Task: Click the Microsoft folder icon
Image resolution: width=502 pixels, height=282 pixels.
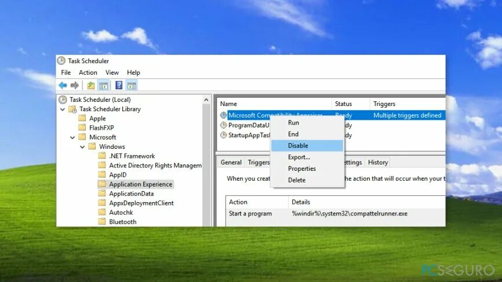Action: tap(82, 137)
